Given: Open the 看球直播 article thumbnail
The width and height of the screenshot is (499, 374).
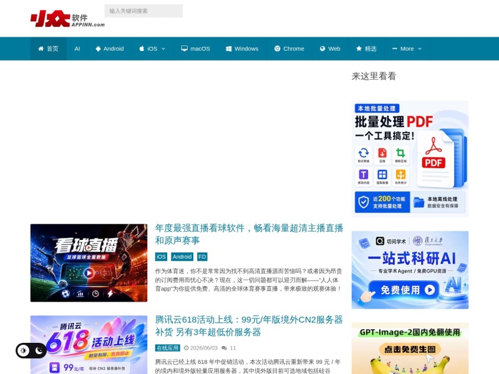Looking at the screenshot, I should click(89, 262).
